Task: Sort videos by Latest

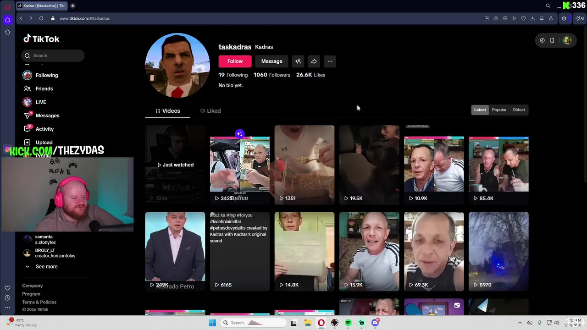Action: (480, 110)
